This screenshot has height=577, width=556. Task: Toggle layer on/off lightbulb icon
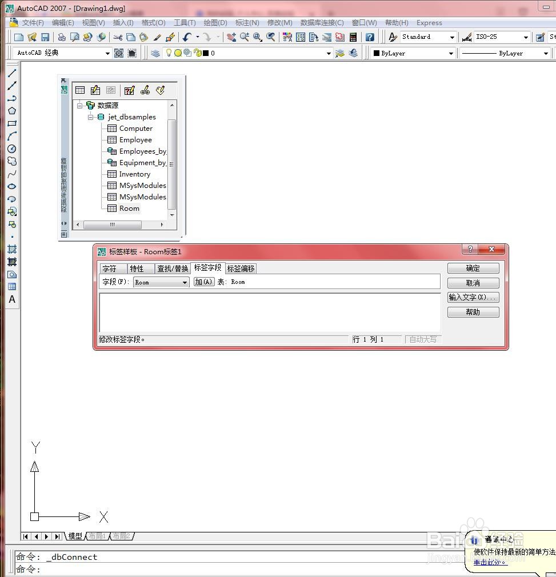pyautogui.click(x=169, y=53)
